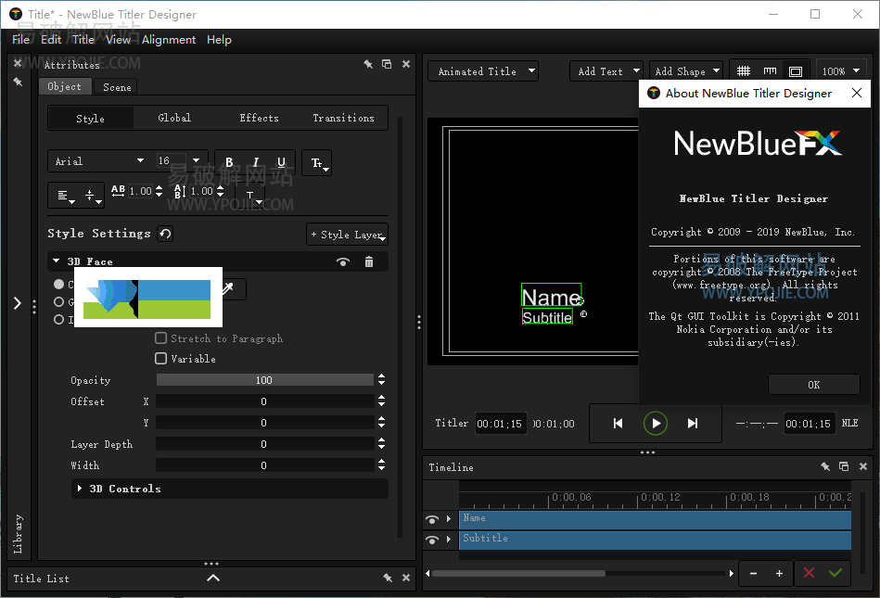Open the 100% zoom dropdown
The height and width of the screenshot is (598, 880).
coord(841,71)
